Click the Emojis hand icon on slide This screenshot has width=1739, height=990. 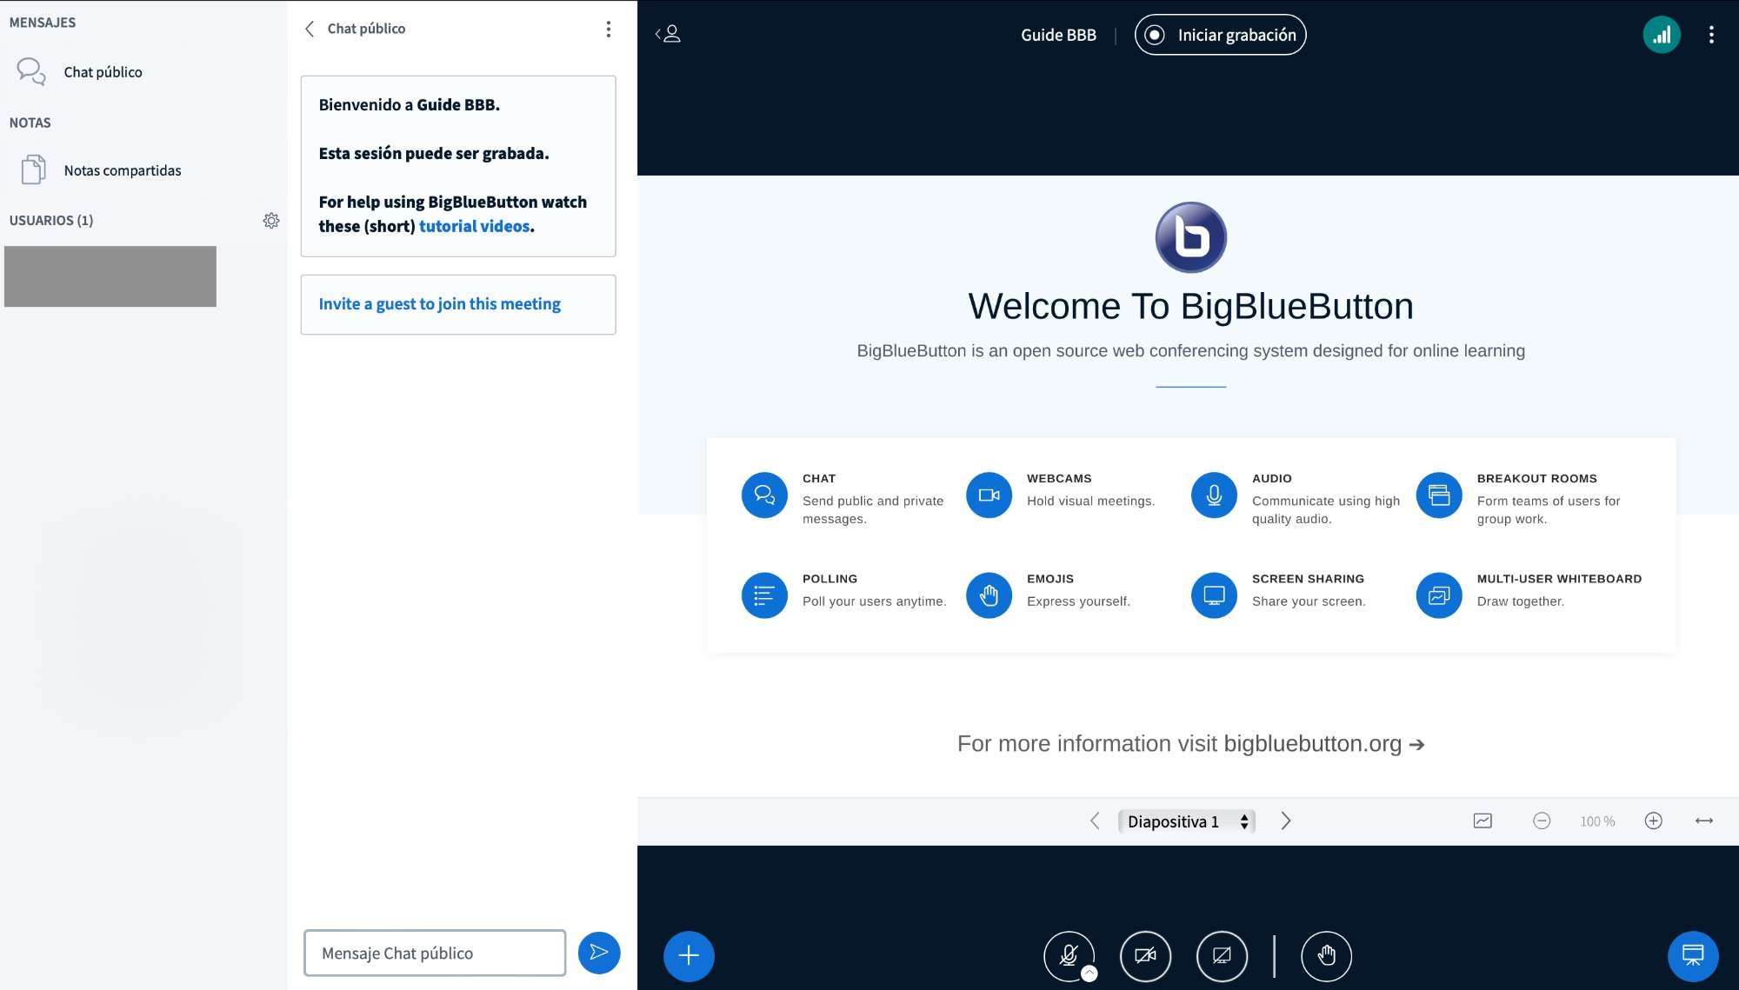989,595
